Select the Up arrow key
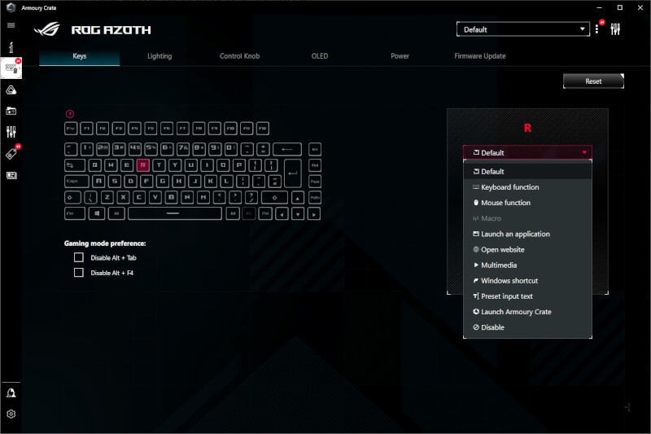Screen dimensions: 651x434 (x=298, y=198)
